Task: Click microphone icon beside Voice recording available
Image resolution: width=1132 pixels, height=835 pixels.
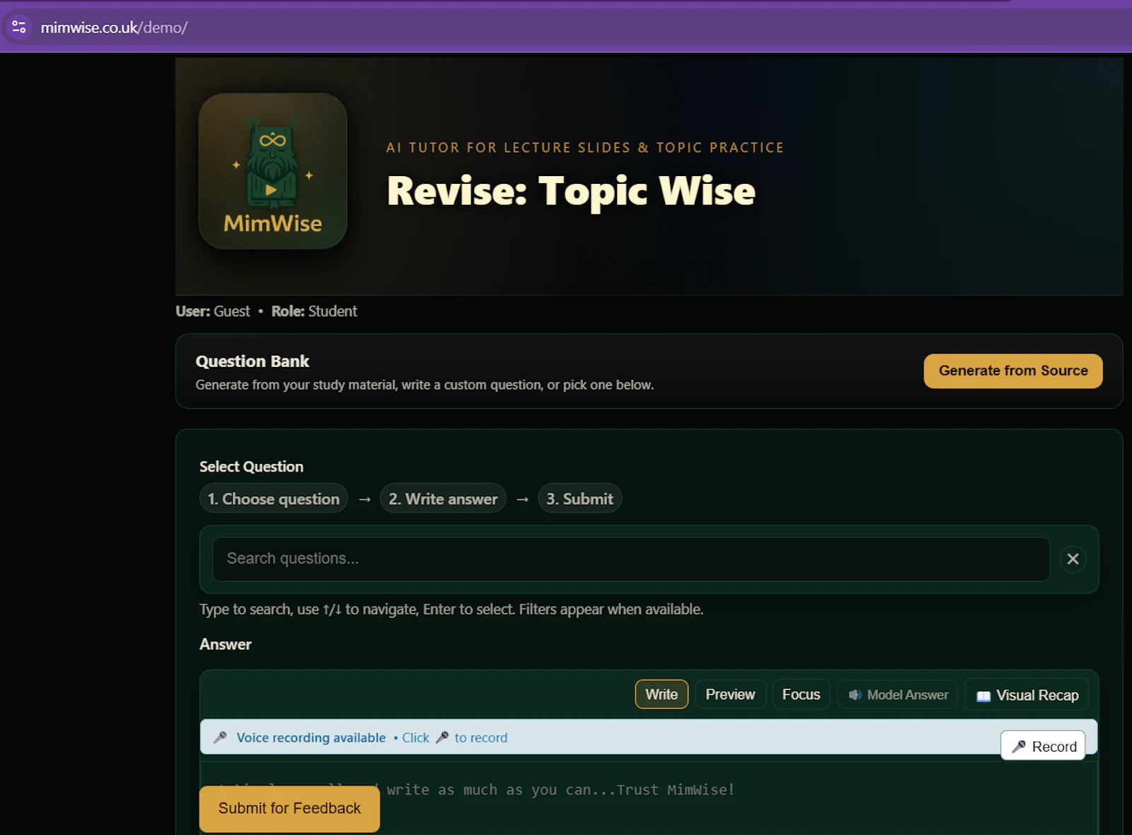Action: point(220,737)
